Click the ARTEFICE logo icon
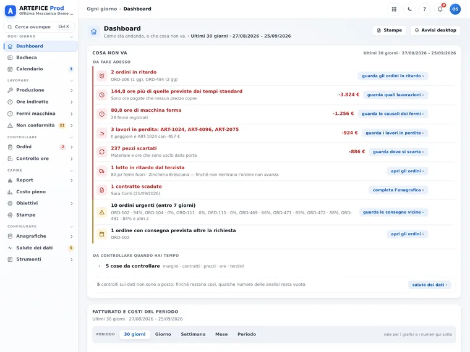The image size is (470, 352). (x=11, y=10)
